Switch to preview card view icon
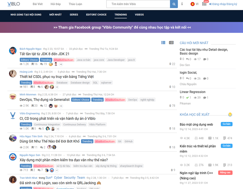Screen dimensions: 243x189 [x=171, y=43]
